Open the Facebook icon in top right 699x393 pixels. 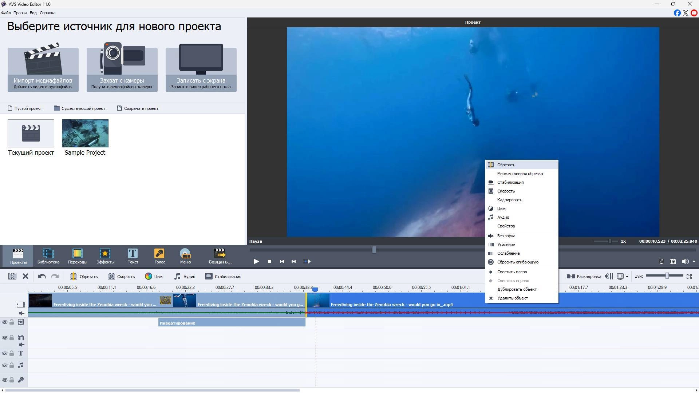(677, 13)
